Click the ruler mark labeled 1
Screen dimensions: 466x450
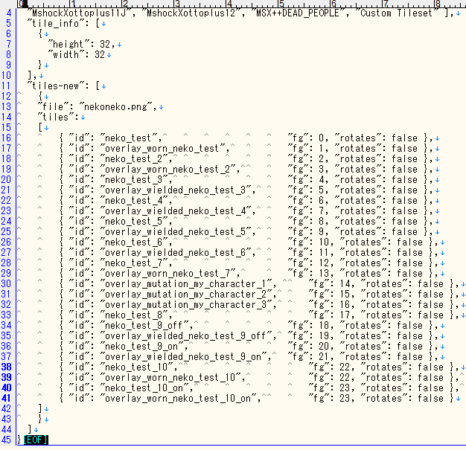click(x=71, y=4)
